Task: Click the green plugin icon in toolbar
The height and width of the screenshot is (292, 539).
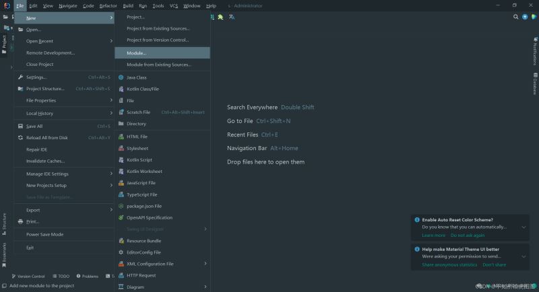Action: tap(221, 17)
